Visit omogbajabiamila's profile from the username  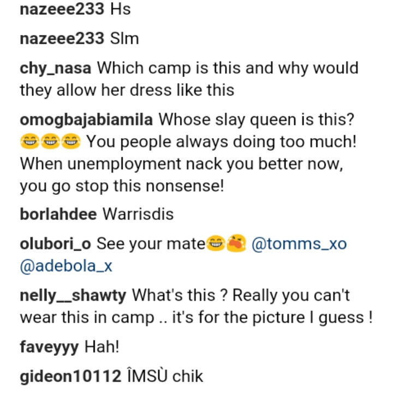tap(87, 119)
